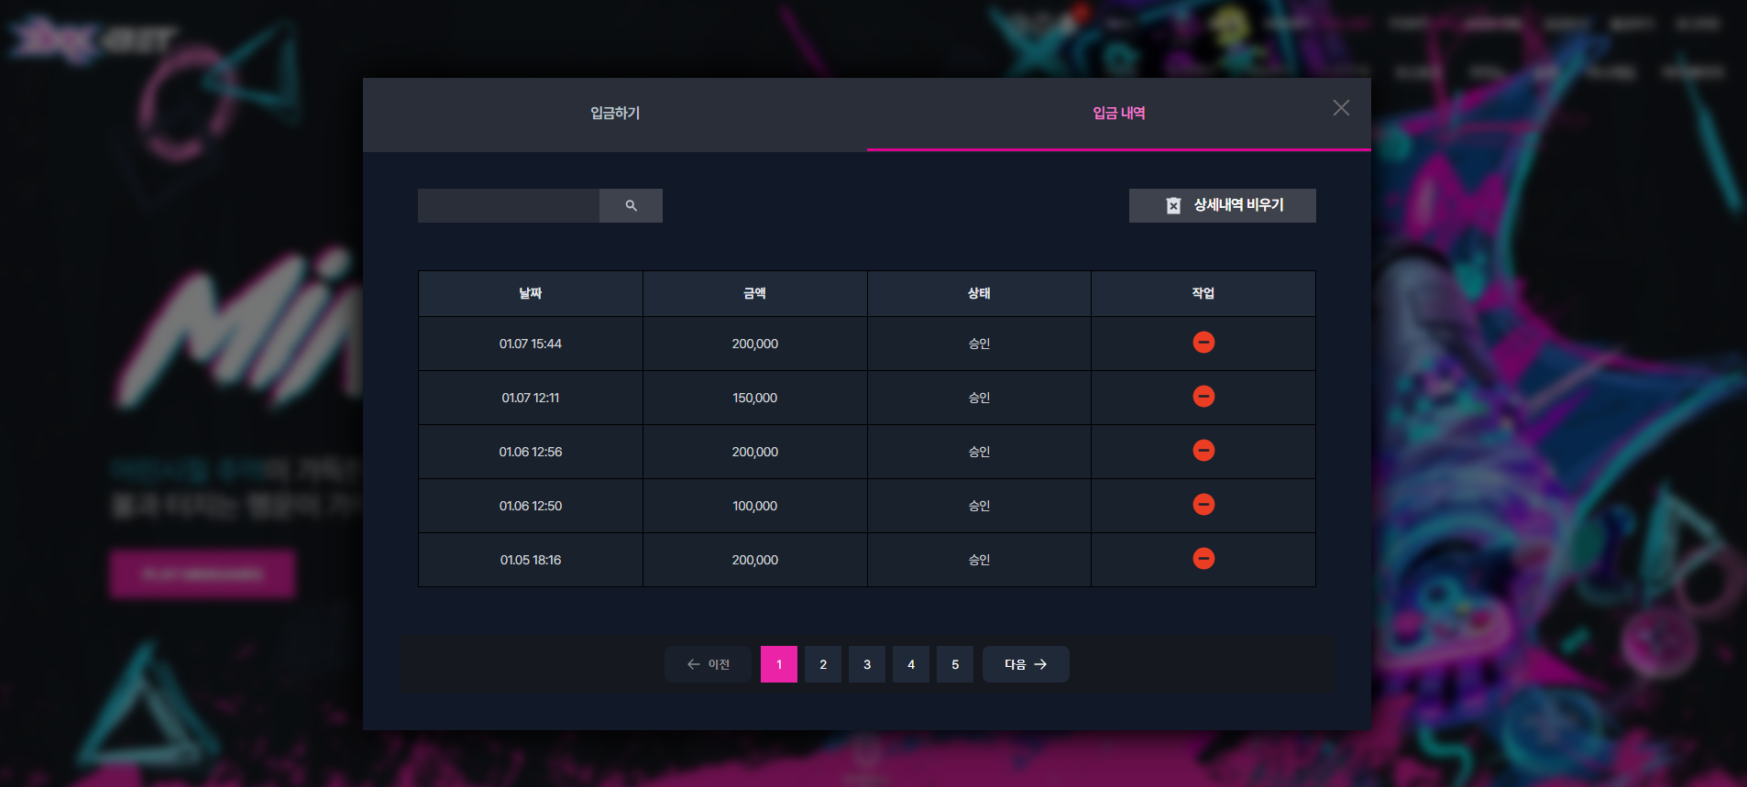
Task: Focus the search input field
Action: point(509,205)
